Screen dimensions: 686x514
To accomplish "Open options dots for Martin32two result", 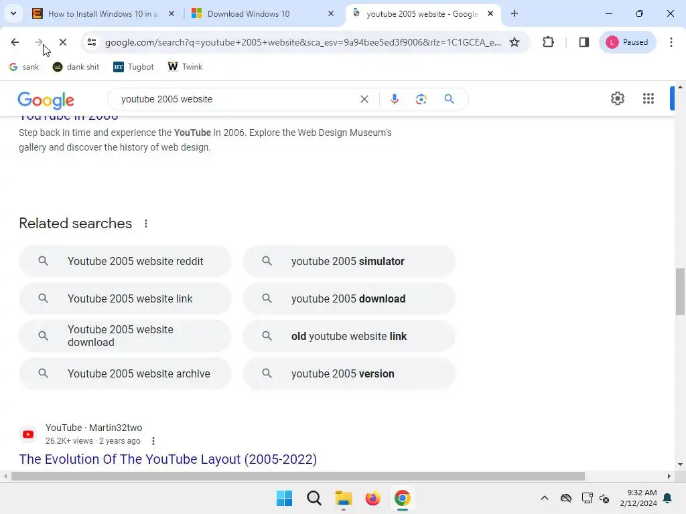I will (x=153, y=441).
